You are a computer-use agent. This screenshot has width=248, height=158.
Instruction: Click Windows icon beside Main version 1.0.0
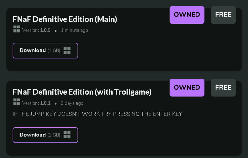click(x=17, y=29)
